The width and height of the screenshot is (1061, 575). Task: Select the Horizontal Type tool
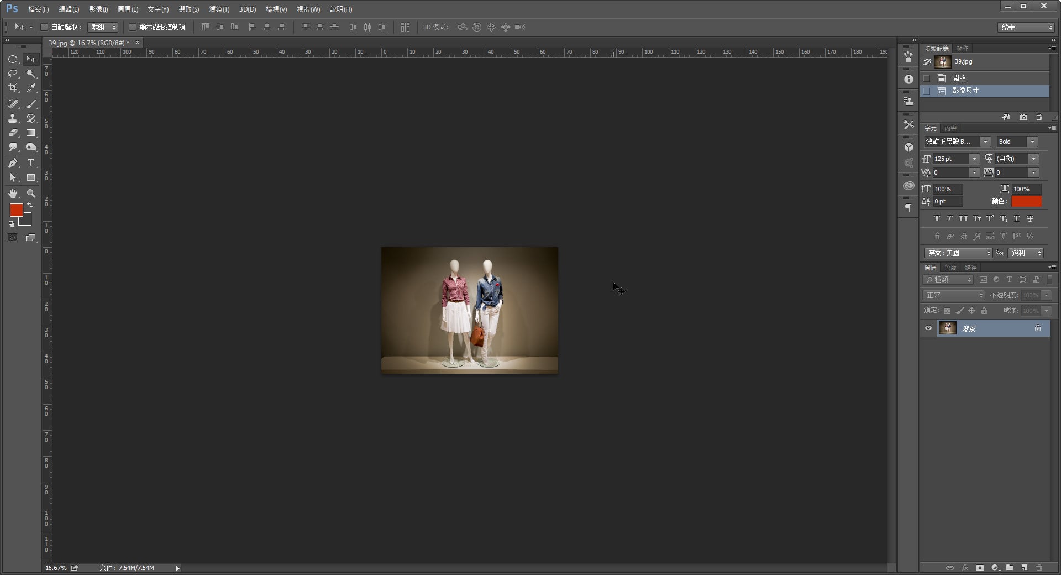pyautogui.click(x=31, y=163)
